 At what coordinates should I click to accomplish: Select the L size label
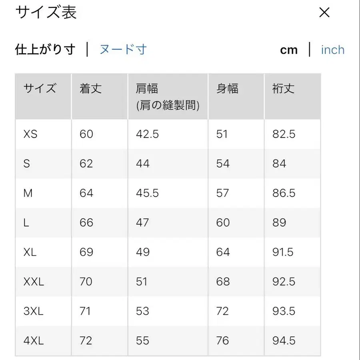tap(26, 223)
